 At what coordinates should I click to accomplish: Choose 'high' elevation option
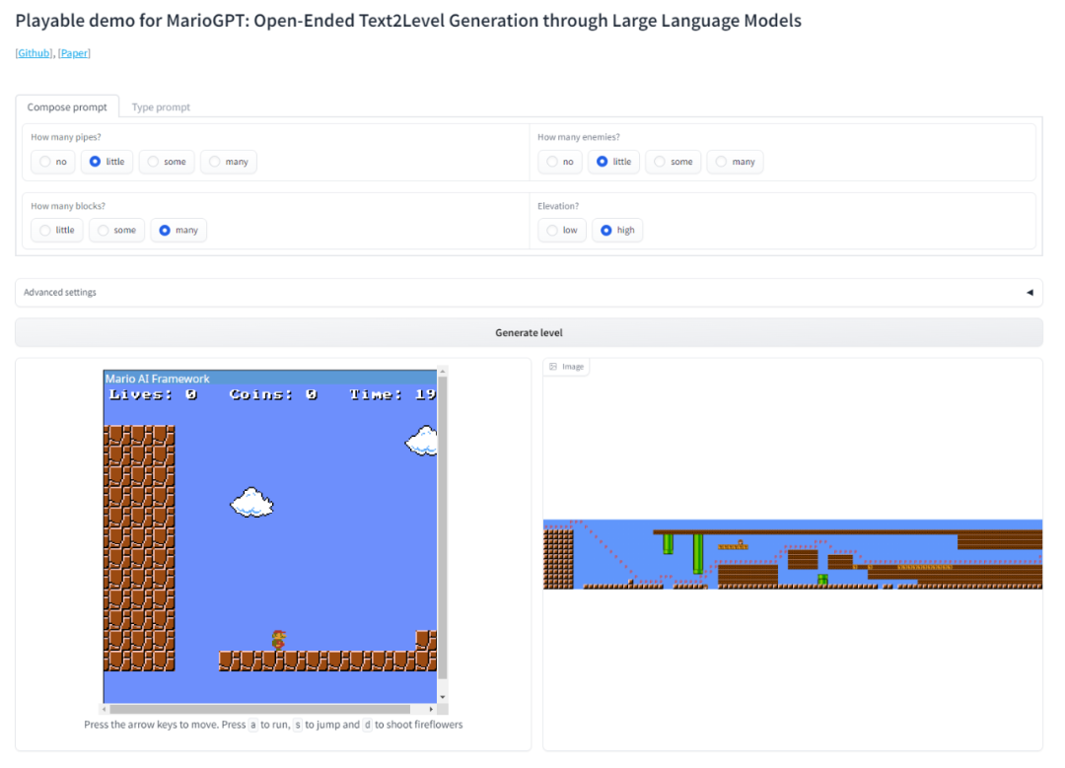(x=617, y=230)
